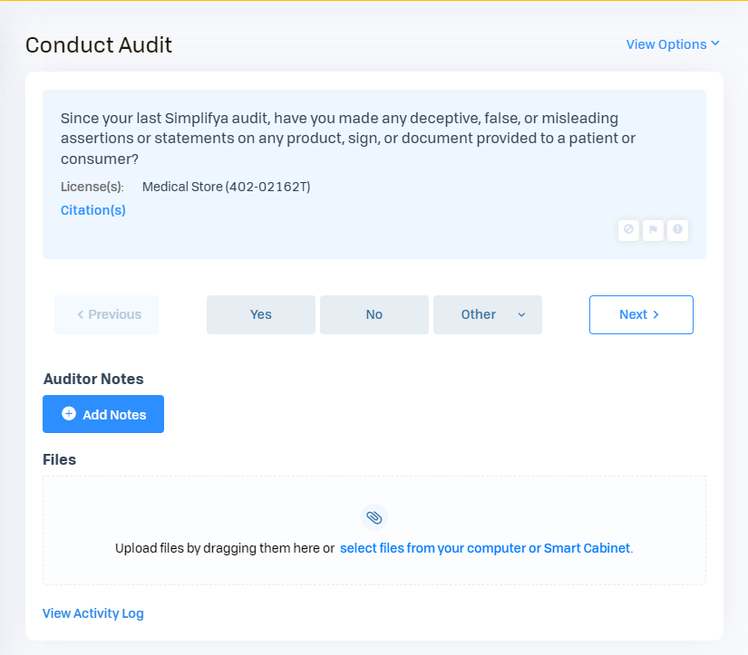Click the right chevron on Next
This screenshot has height=655, width=748.
[656, 314]
